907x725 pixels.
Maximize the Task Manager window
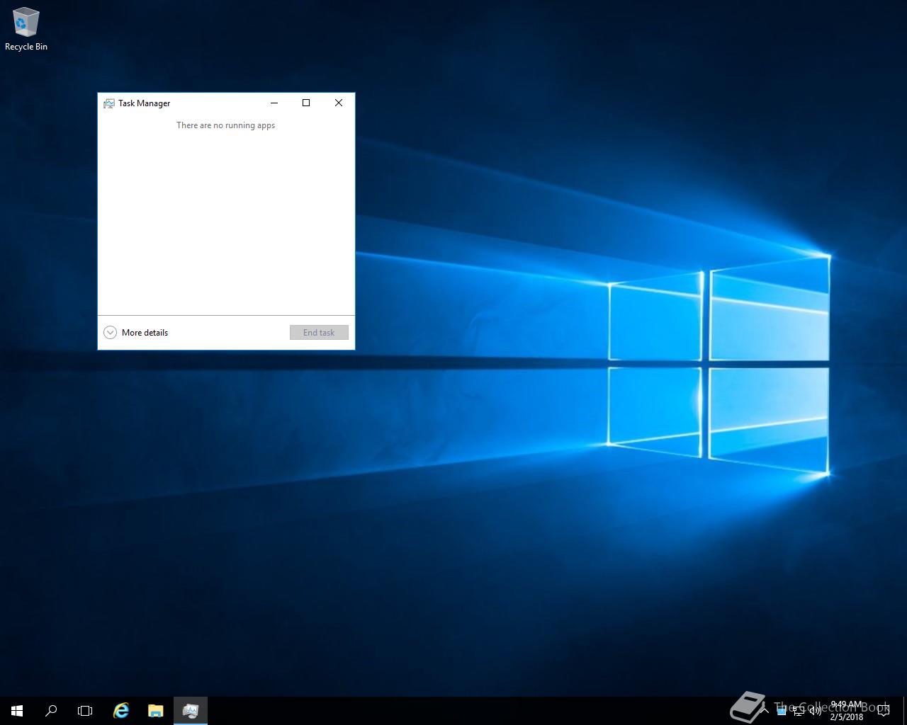click(x=306, y=103)
